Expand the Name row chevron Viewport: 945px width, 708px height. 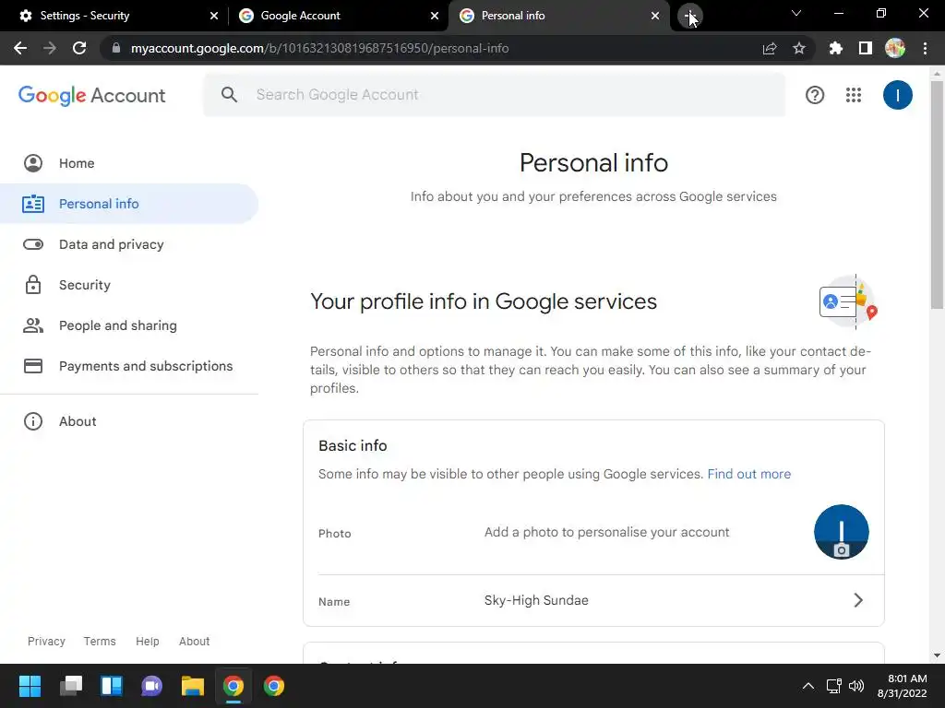click(858, 600)
